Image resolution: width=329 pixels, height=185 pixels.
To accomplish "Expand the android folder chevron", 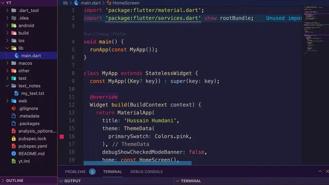I will (x=7, y=25).
